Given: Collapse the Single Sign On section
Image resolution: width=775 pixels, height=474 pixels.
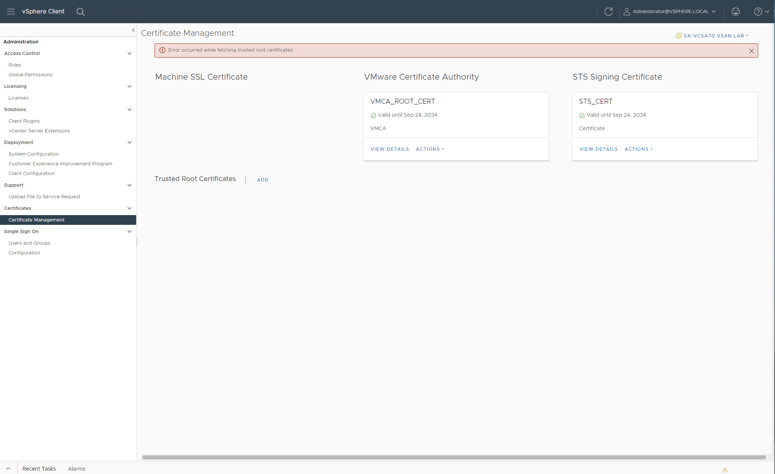Looking at the screenshot, I should point(129,232).
